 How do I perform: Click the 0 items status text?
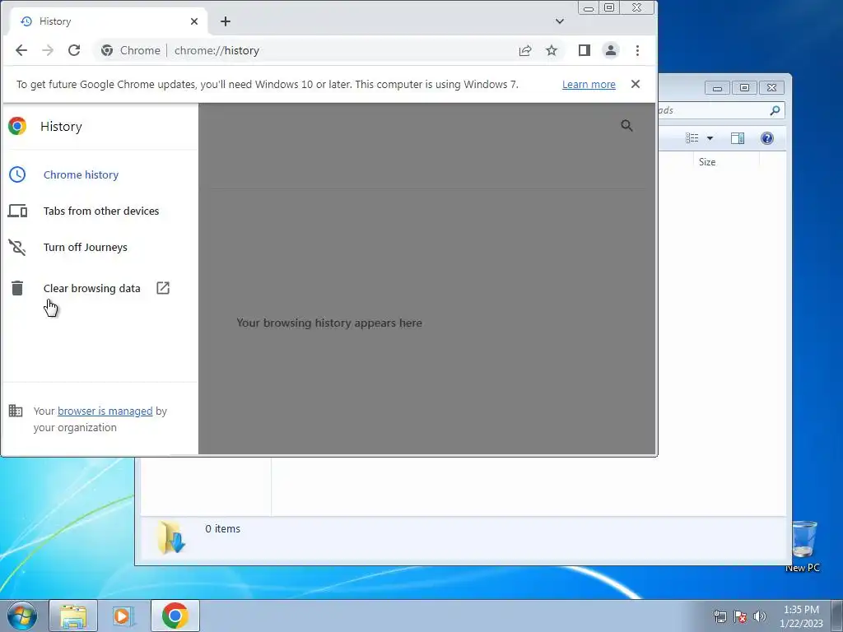tap(222, 529)
